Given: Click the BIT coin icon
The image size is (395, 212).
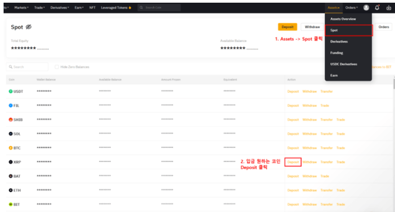Looking at the screenshot, I should 11,204.
